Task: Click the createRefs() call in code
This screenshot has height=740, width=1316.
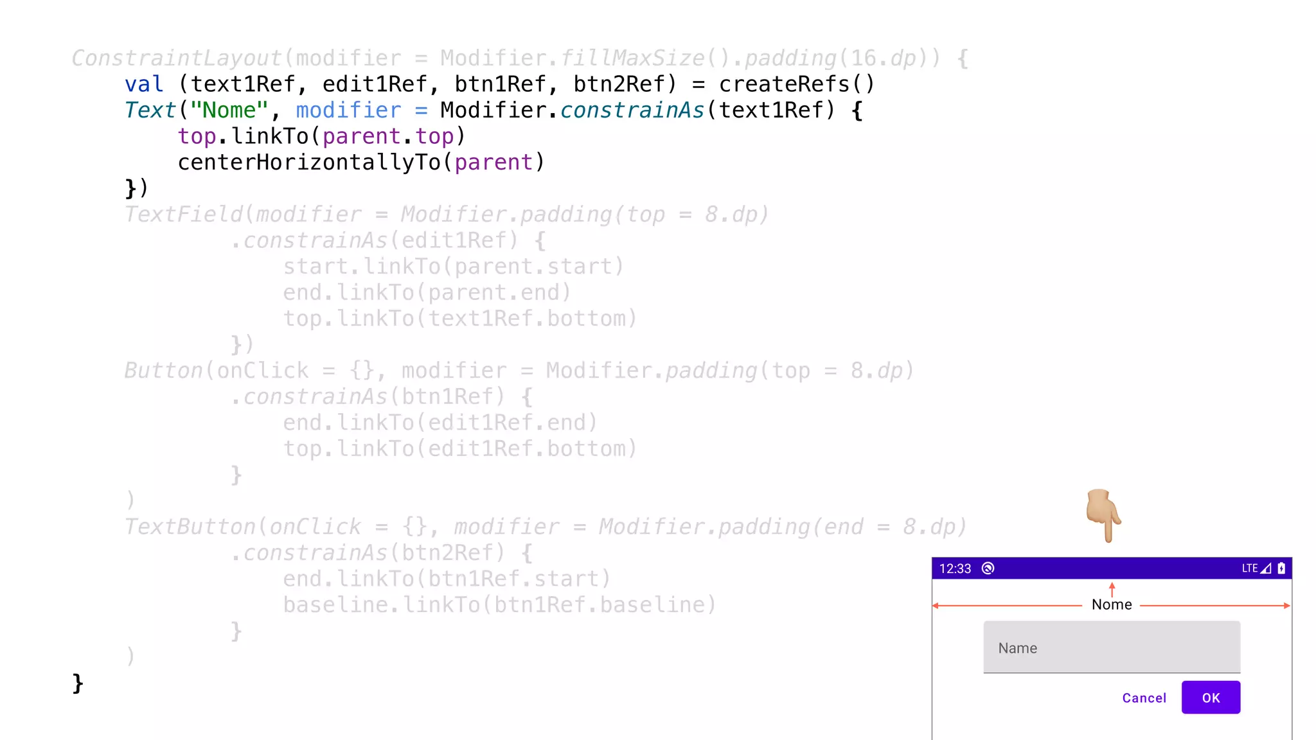Action: click(x=797, y=84)
